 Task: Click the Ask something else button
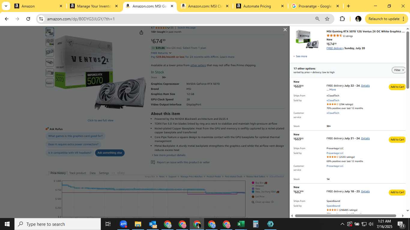click(110, 153)
